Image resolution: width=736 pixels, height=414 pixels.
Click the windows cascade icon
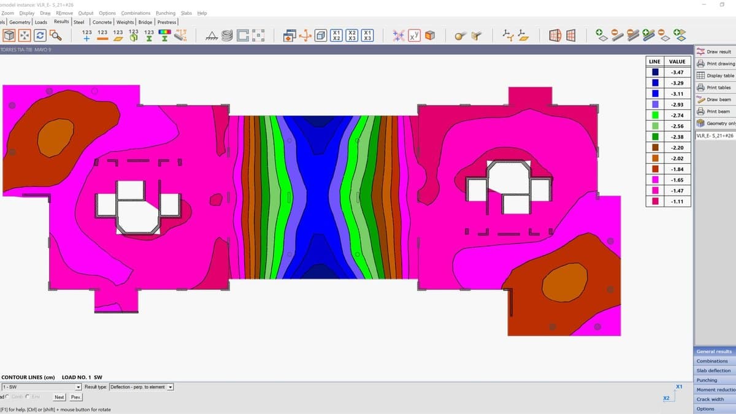289,36
